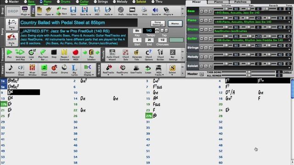
Task: Click the Memo button
Action: click(x=175, y=23)
